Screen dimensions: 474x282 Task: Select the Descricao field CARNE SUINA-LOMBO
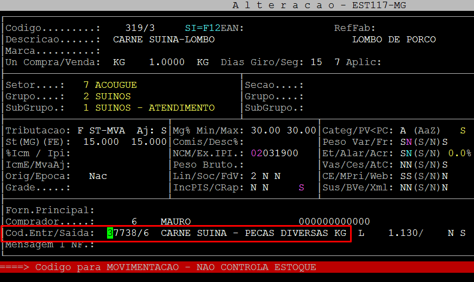[164, 40]
